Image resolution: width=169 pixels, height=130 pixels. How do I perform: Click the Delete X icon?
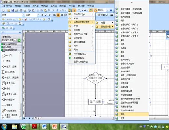click(x=49, y=10)
